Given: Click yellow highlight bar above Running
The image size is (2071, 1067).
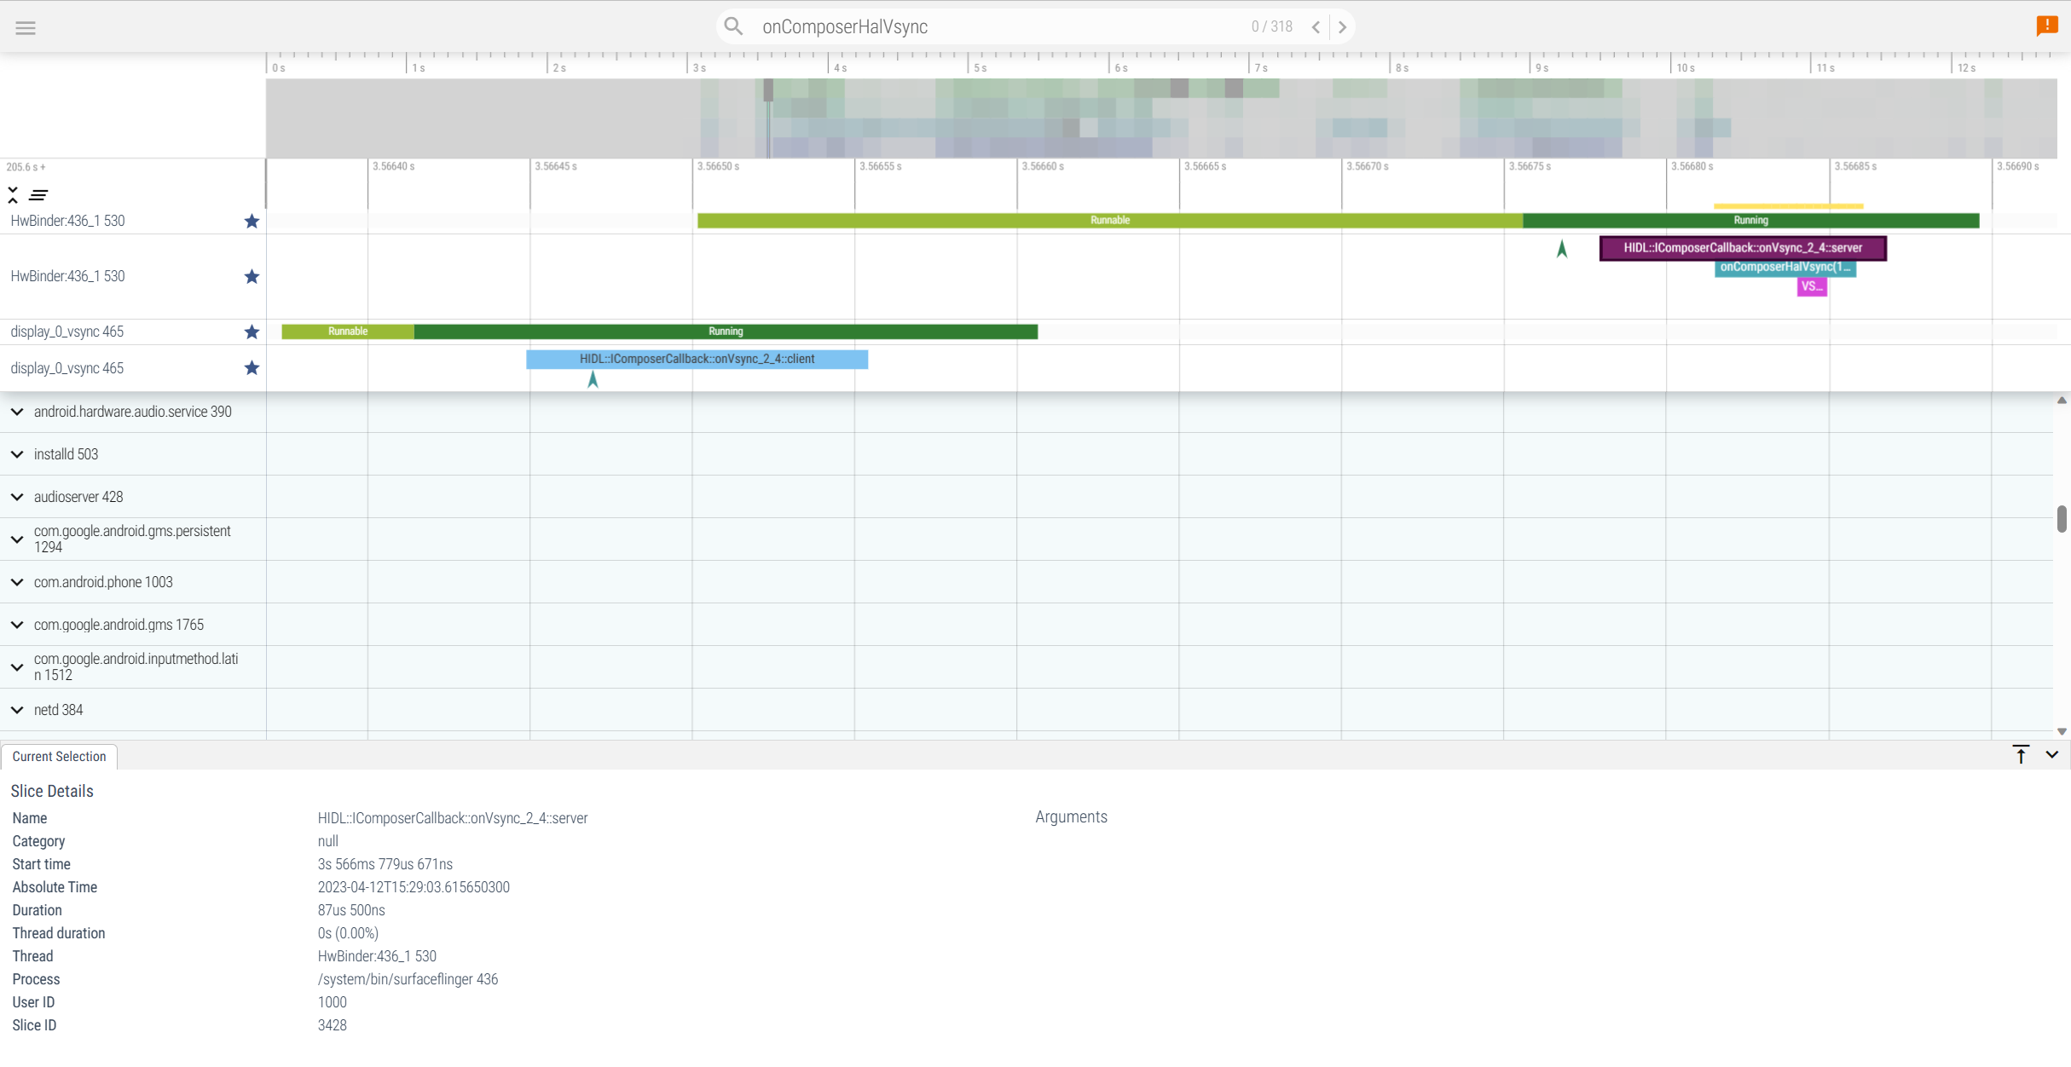Looking at the screenshot, I should [x=1788, y=206].
